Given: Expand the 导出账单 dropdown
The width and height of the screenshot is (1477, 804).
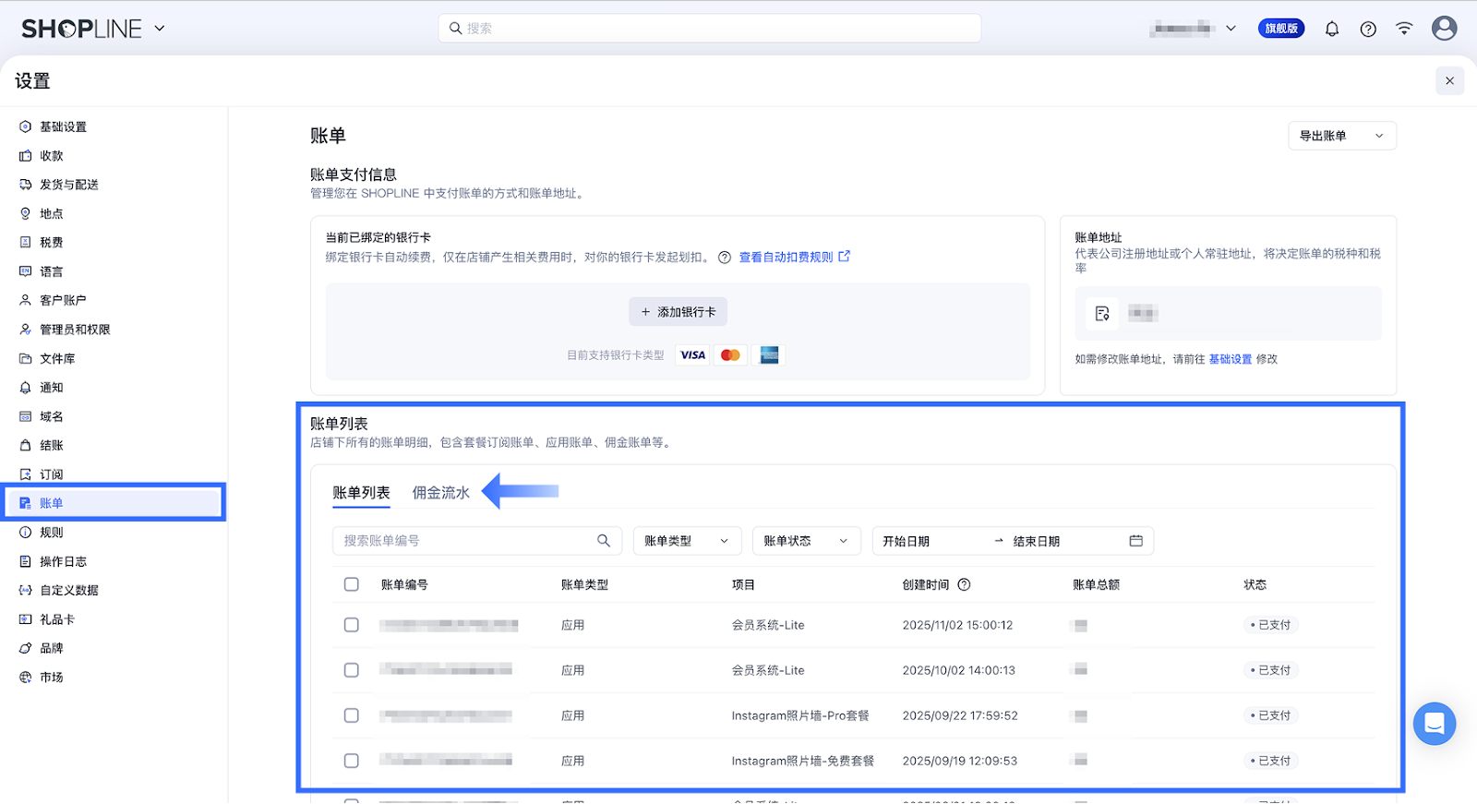Looking at the screenshot, I should tap(1341, 136).
